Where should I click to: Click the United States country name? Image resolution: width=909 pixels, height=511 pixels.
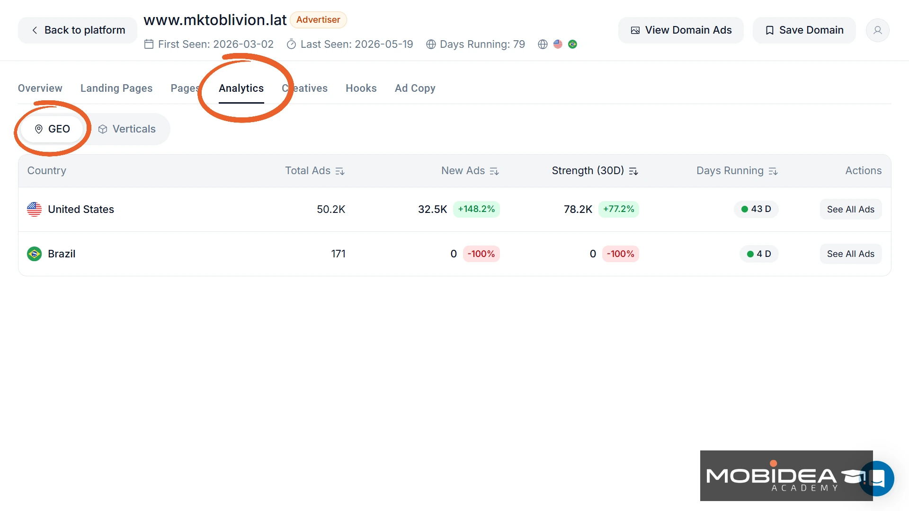pos(81,209)
